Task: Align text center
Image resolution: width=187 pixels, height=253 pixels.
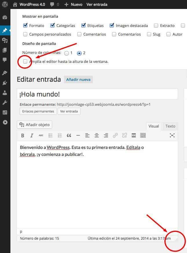Action: [97, 136]
